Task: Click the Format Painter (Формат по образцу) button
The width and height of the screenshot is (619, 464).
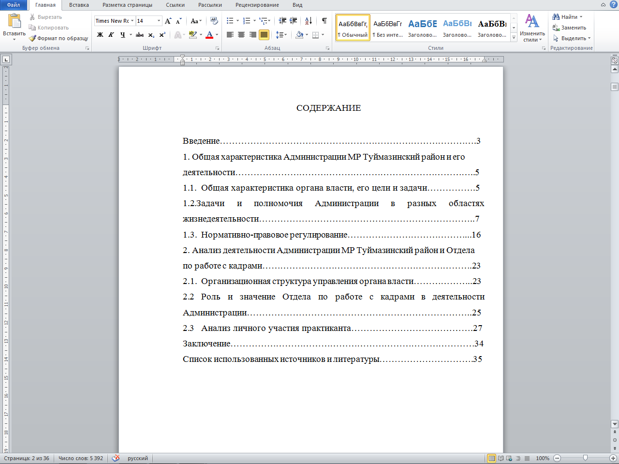Action: pos(59,38)
